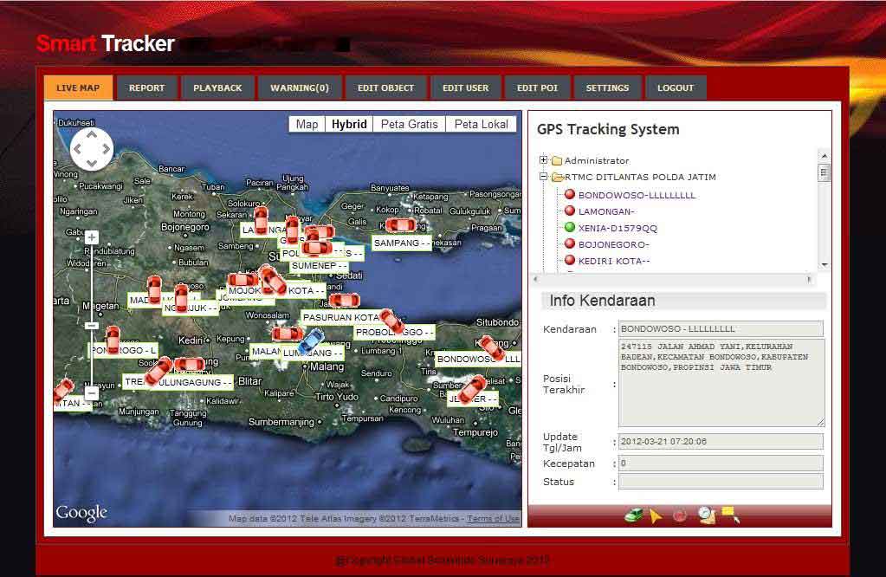Select KEDIRI KOTA-- in the device tree
Viewport: 886px width, 577px height.
click(611, 261)
